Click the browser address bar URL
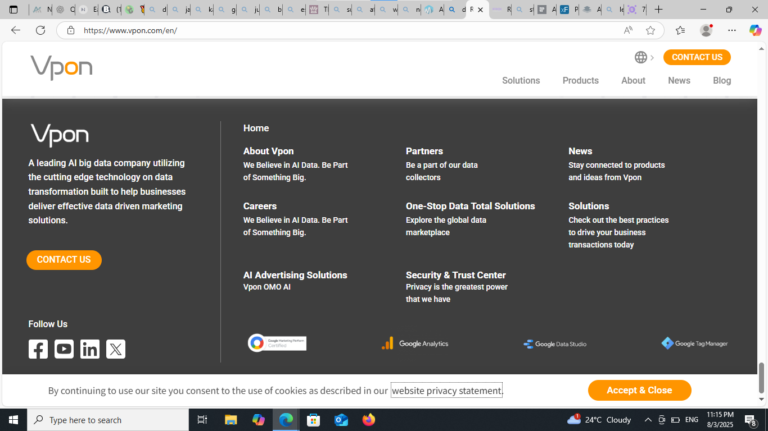Image resolution: width=768 pixels, height=431 pixels. tap(130, 30)
